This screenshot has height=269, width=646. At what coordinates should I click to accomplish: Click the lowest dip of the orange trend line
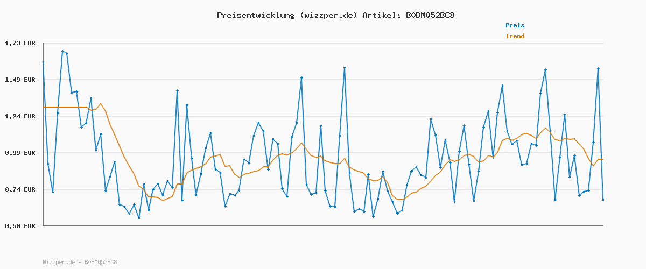click(163, 200)
